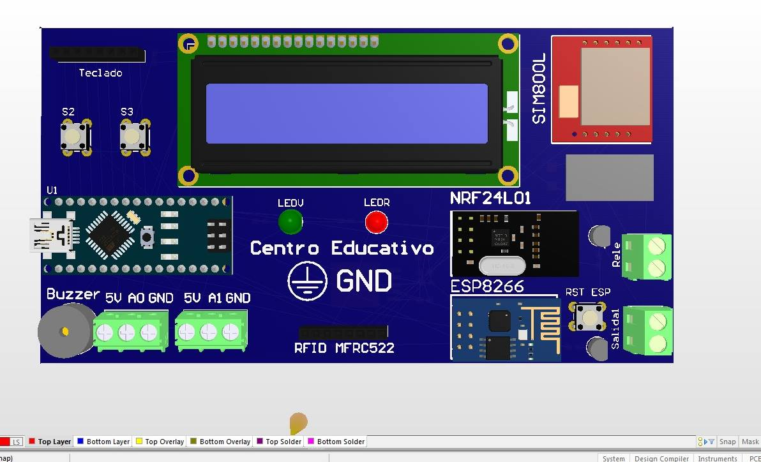The image size is (761, 462).
Task: Select the S3 push button
Action: [135, 137]
